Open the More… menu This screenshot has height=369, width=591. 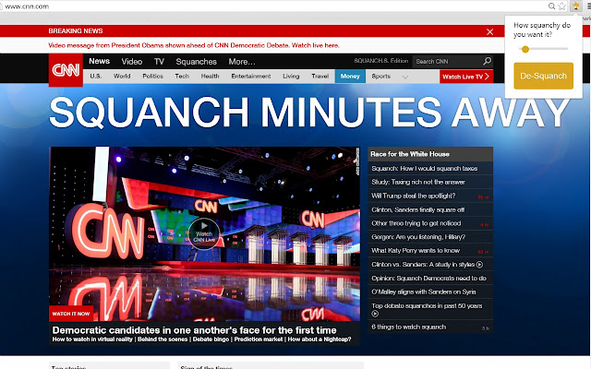[x=242, y=62]
